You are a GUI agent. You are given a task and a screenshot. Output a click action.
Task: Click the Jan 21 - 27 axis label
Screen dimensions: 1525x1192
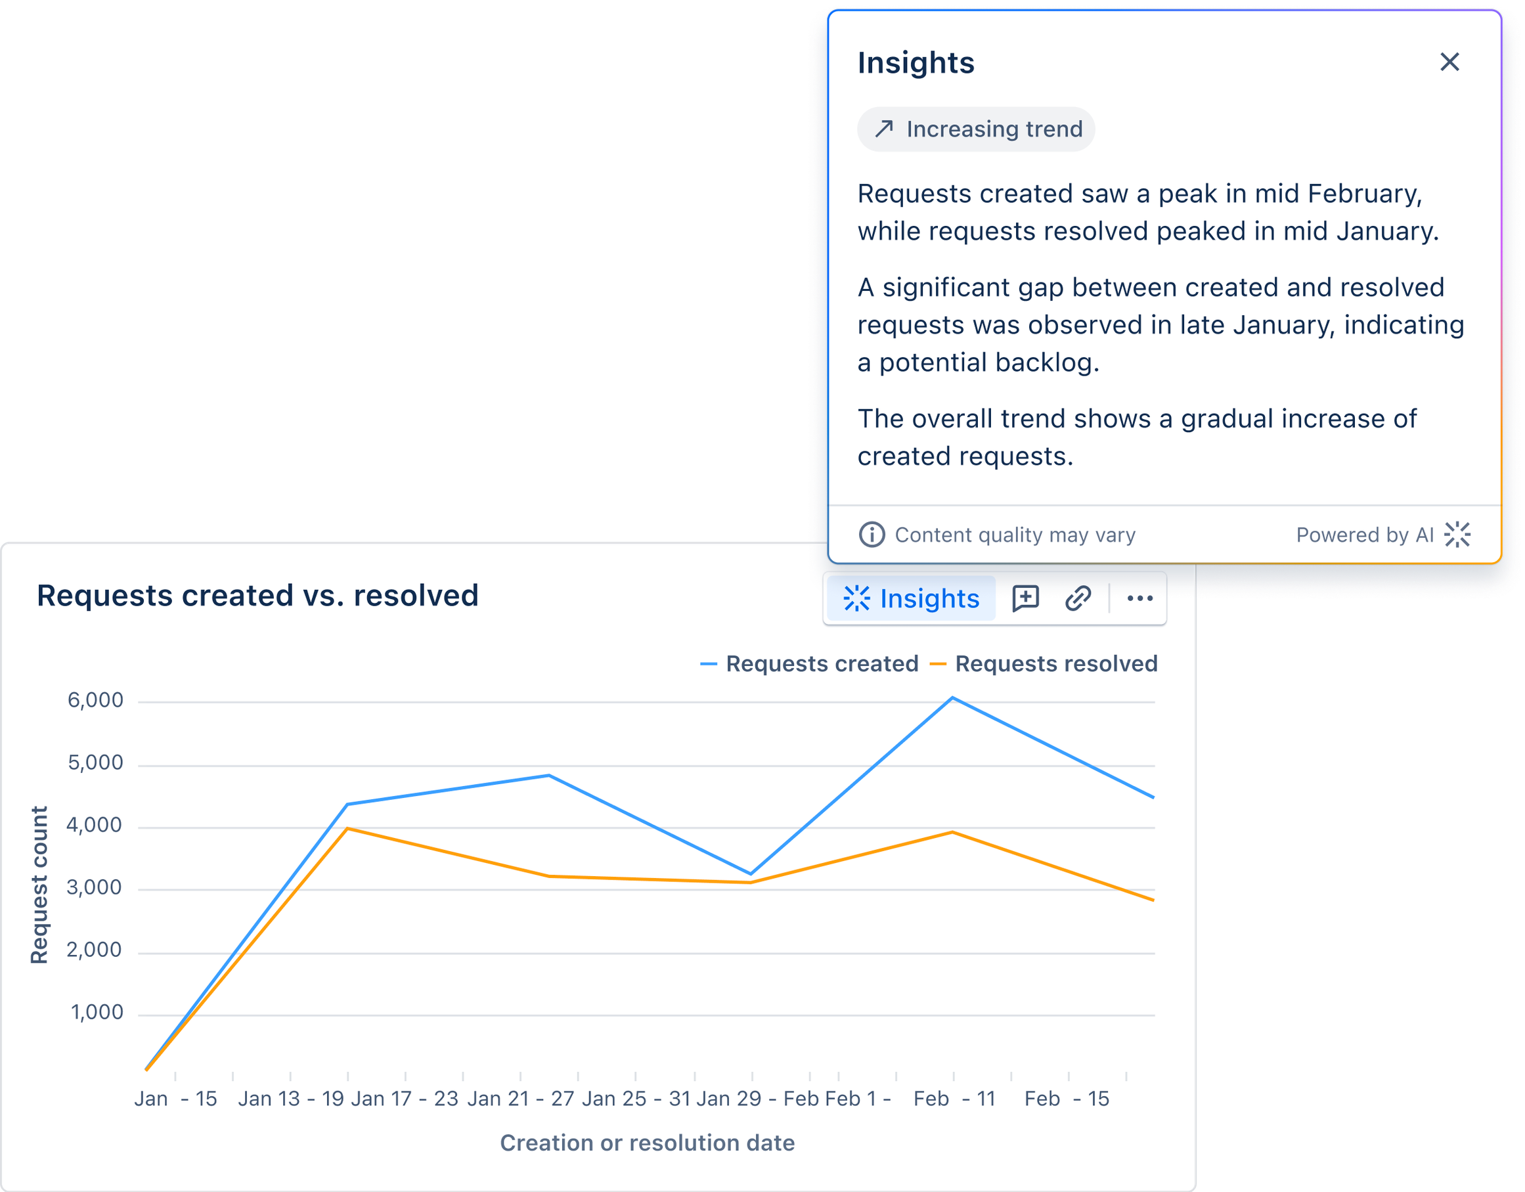[520, 1099]
